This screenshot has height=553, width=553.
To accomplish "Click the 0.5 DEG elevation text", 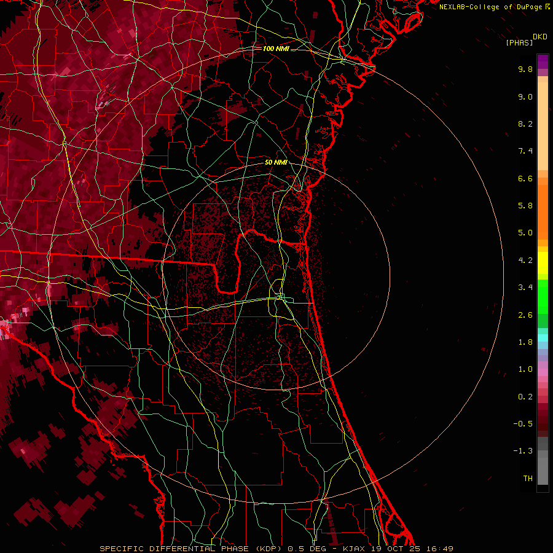I will coord(308,549).
